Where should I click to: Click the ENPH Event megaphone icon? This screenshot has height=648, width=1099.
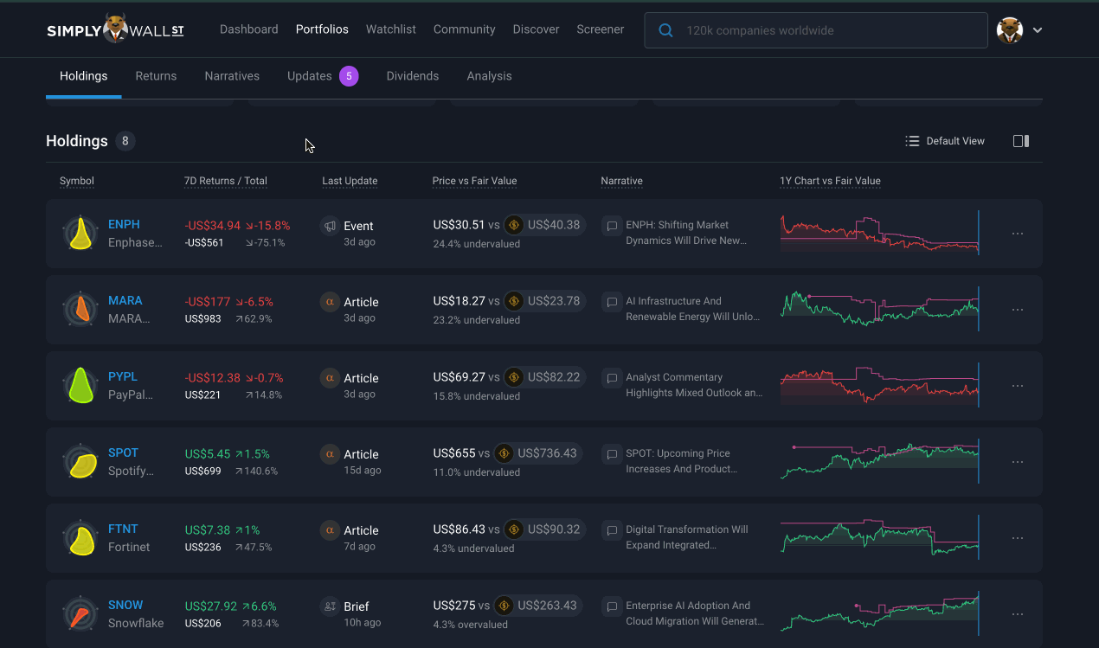pyautogui.click(x=330, y=226)
